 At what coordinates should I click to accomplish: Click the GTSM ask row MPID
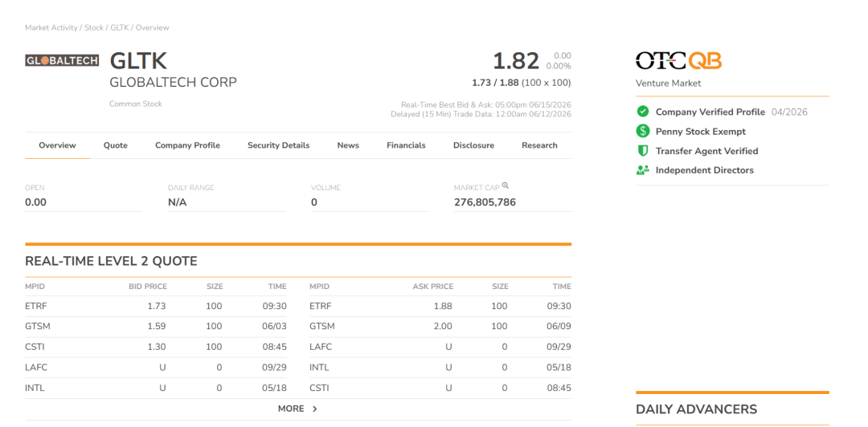point(322,327)
